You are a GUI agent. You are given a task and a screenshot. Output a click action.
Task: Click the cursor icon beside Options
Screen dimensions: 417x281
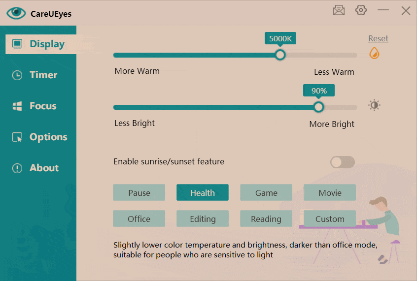17,137
